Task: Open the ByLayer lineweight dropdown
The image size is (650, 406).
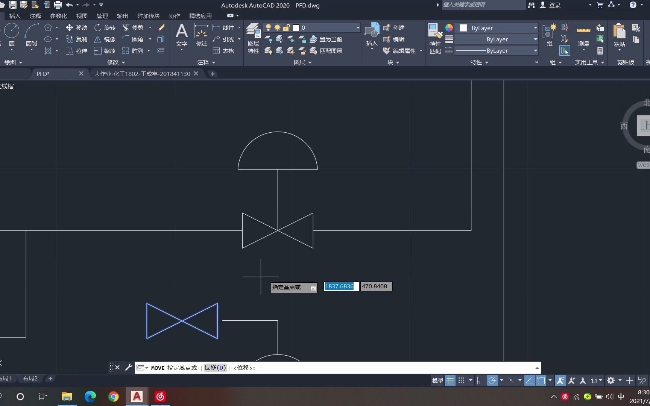Action: (x=535, y=39)
